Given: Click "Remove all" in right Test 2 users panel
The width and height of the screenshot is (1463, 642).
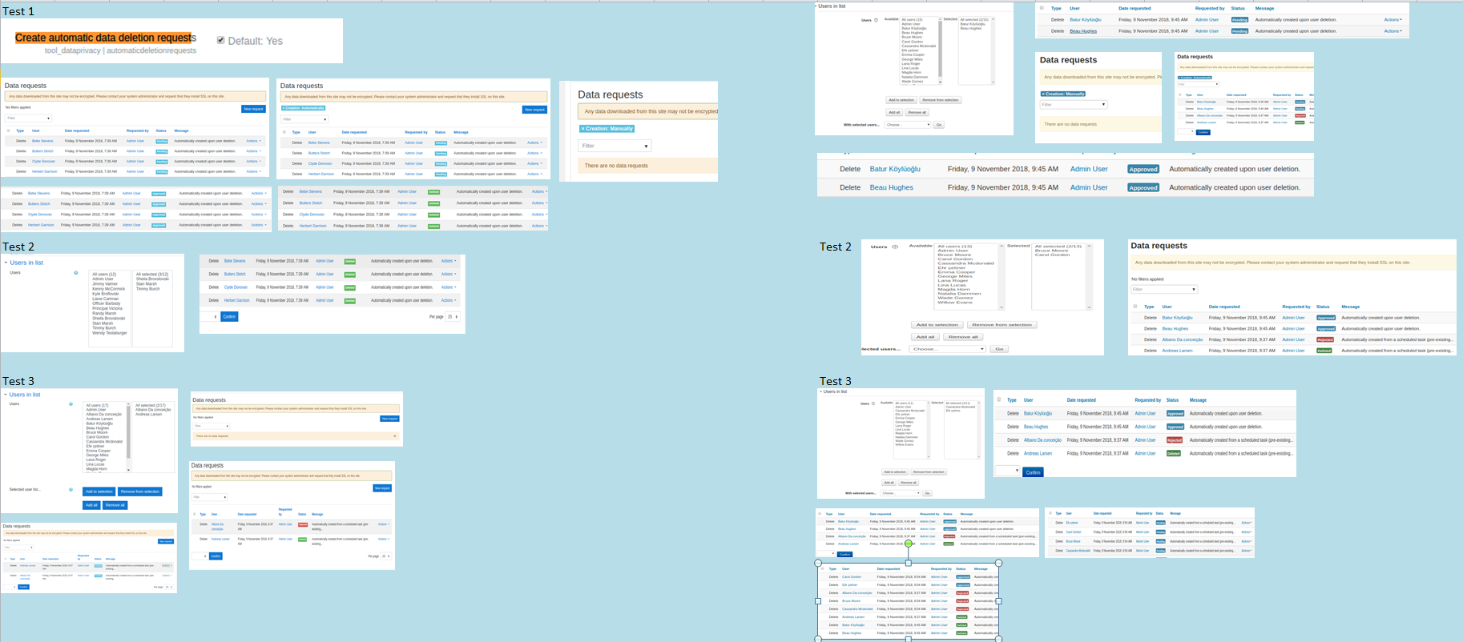Looking at the screenshot, I should click(962, 337).
